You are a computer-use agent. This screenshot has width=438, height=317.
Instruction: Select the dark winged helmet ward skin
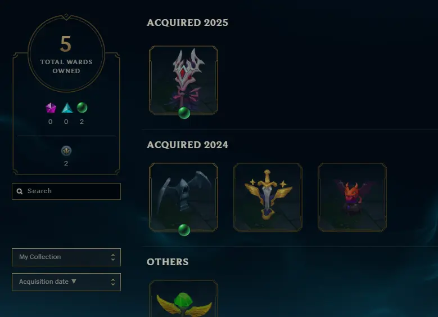[x=183, y=197]
